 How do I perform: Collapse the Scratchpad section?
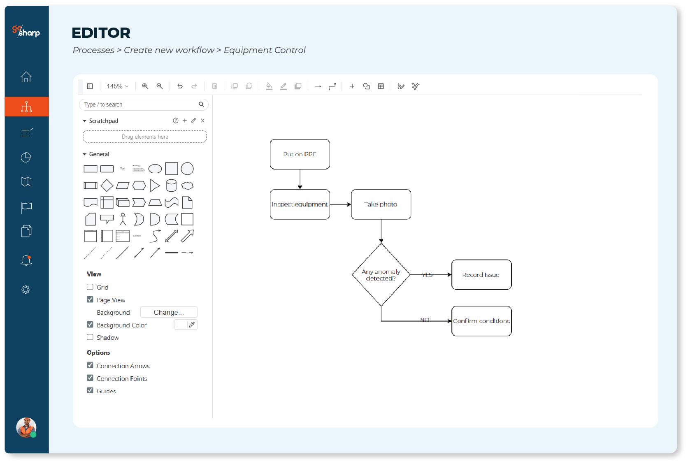point(85,121)
